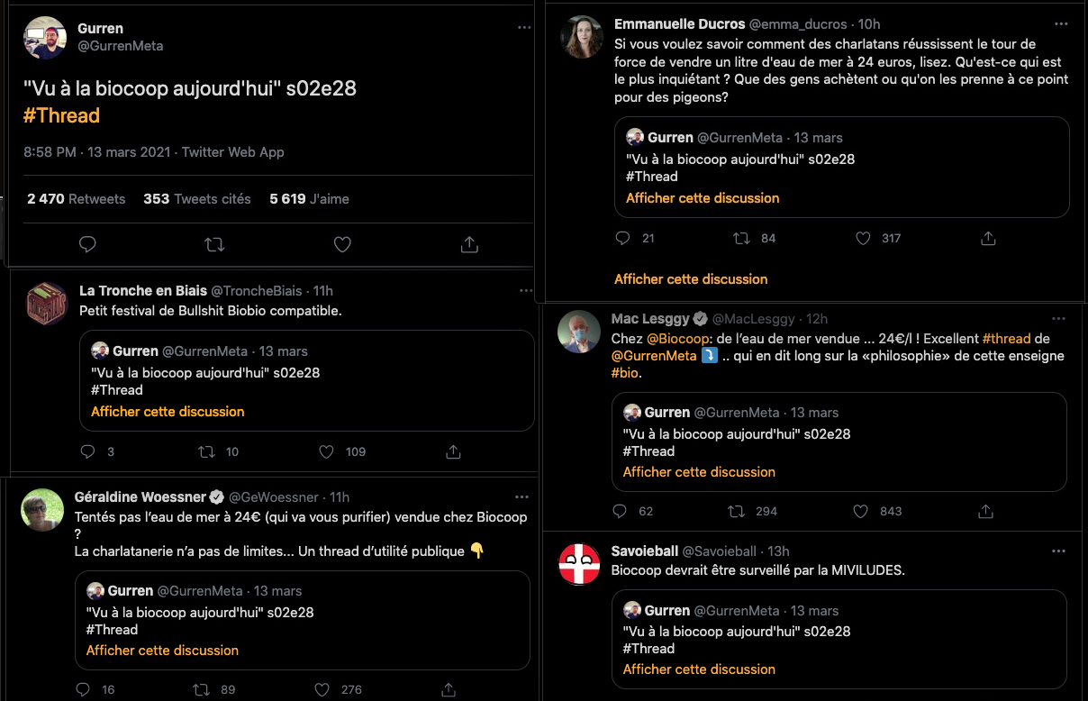Open the 5 619 J'aime list

pos(309,199)
